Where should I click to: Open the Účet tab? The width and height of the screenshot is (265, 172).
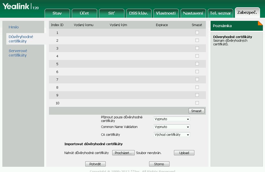click(x=84, y=13)
